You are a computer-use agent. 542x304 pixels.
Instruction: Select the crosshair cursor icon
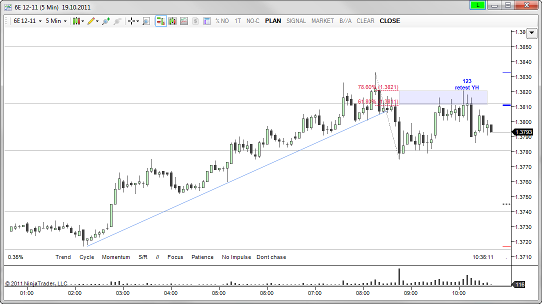(x=131, y=21)
